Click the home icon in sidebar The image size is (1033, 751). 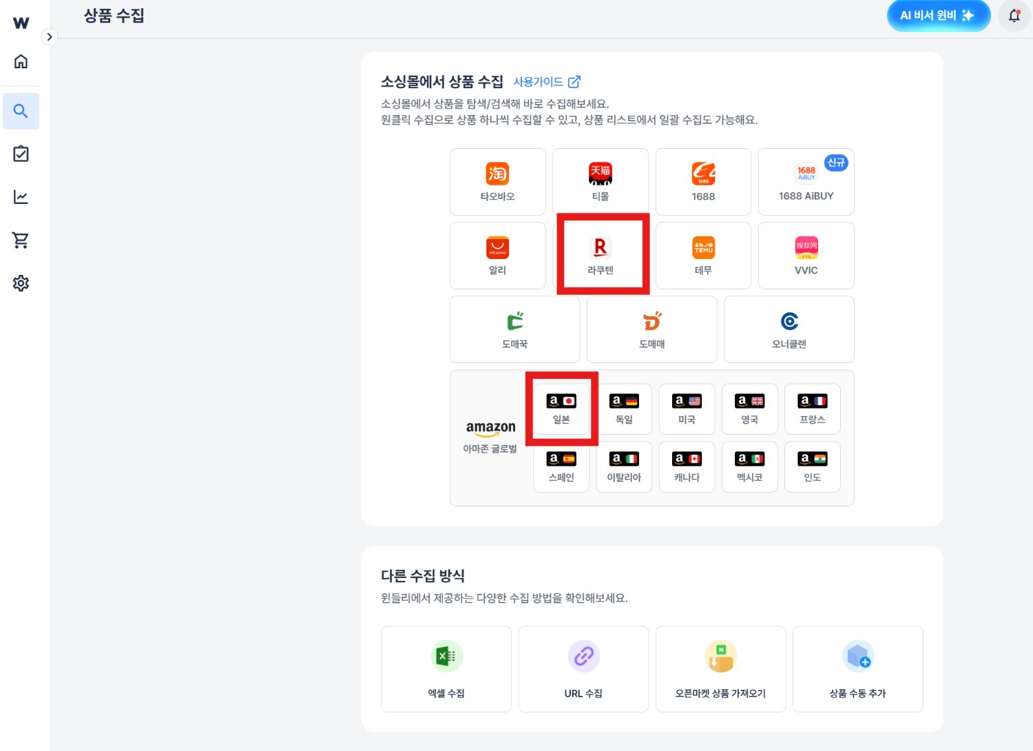[x=21, y=61]
